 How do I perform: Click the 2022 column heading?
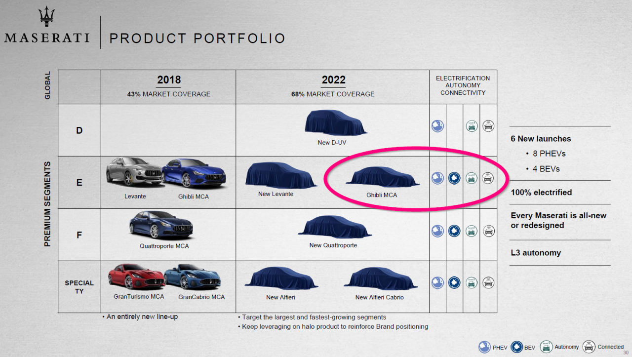[333, 80]
